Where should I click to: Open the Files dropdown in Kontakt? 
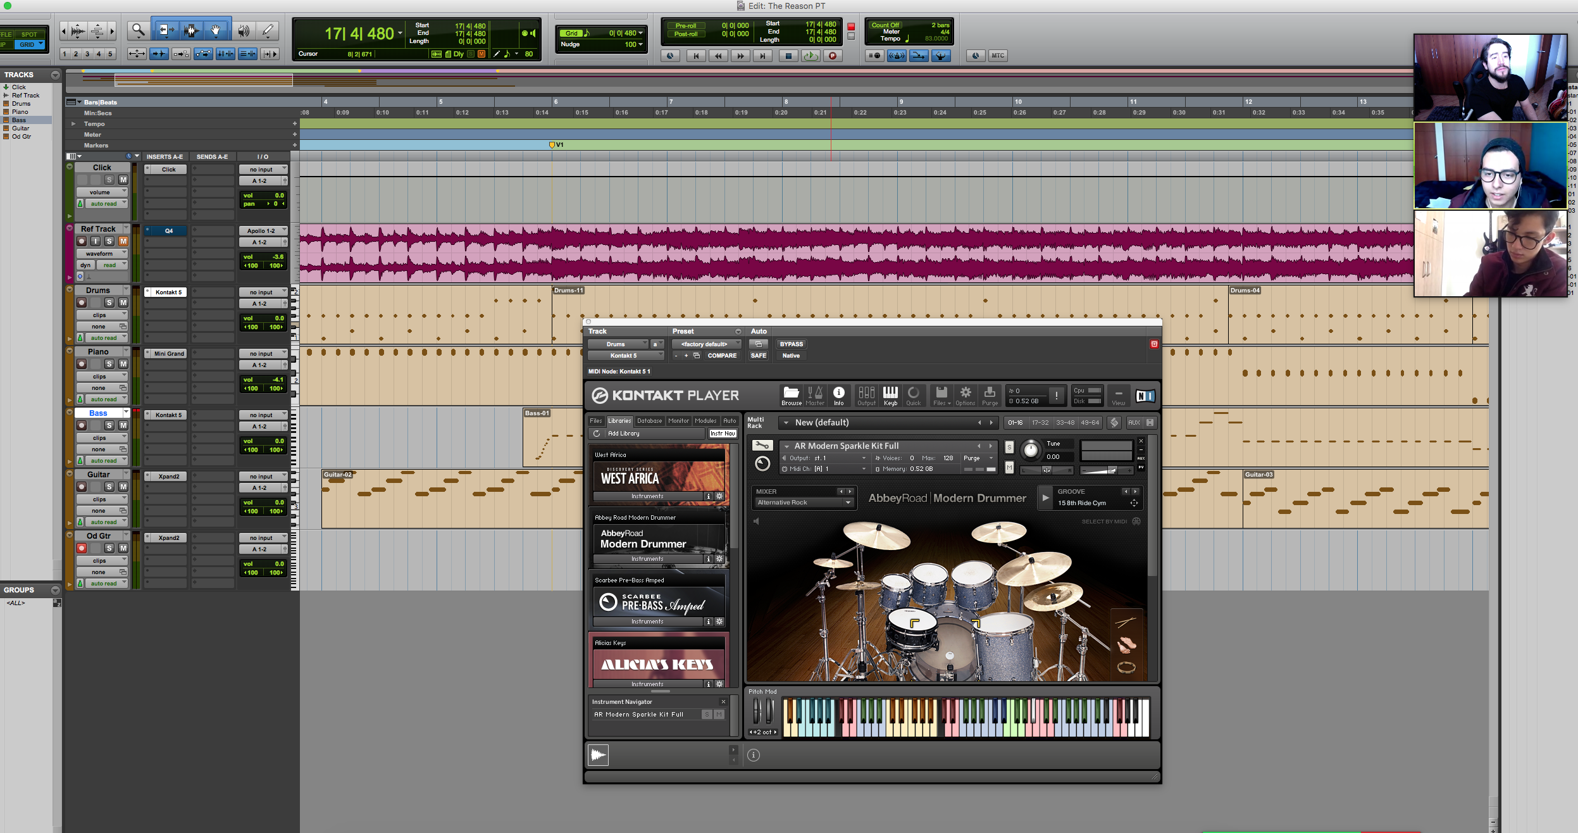(x=942, y=395)
